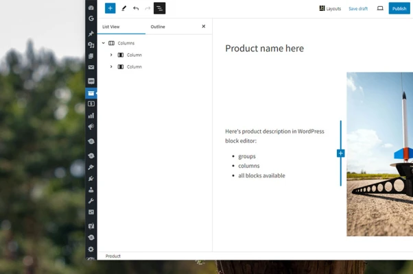Click the 'Product name here' title field
Image resolution: width=413 pixels, height=274 pixels.
(264, 49)
